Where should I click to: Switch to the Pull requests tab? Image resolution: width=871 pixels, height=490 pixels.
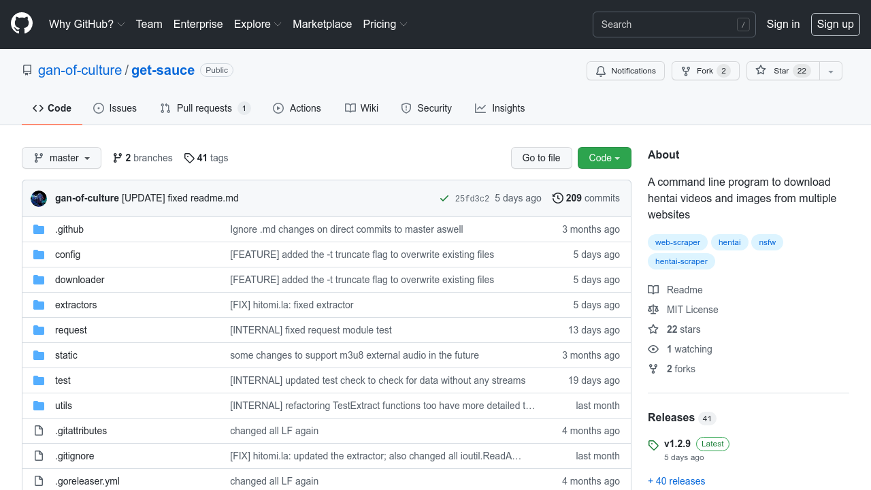206,108
